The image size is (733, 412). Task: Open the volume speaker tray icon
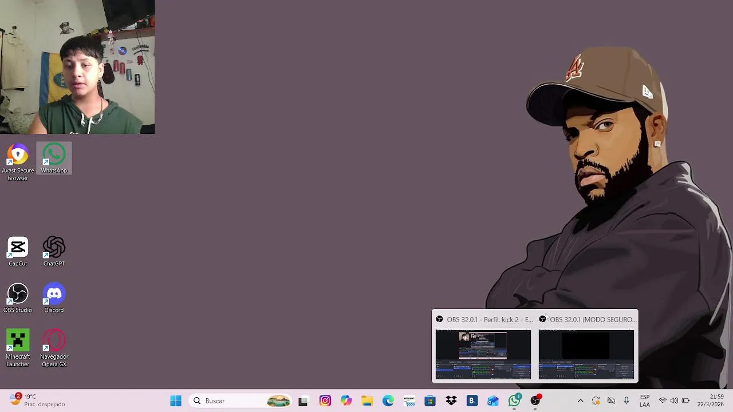(x=674, y=401)
